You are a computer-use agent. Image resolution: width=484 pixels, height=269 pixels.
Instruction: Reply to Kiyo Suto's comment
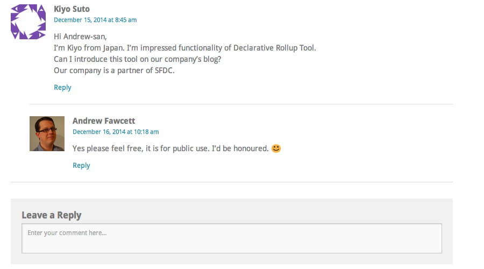click(x=62, y=87)
